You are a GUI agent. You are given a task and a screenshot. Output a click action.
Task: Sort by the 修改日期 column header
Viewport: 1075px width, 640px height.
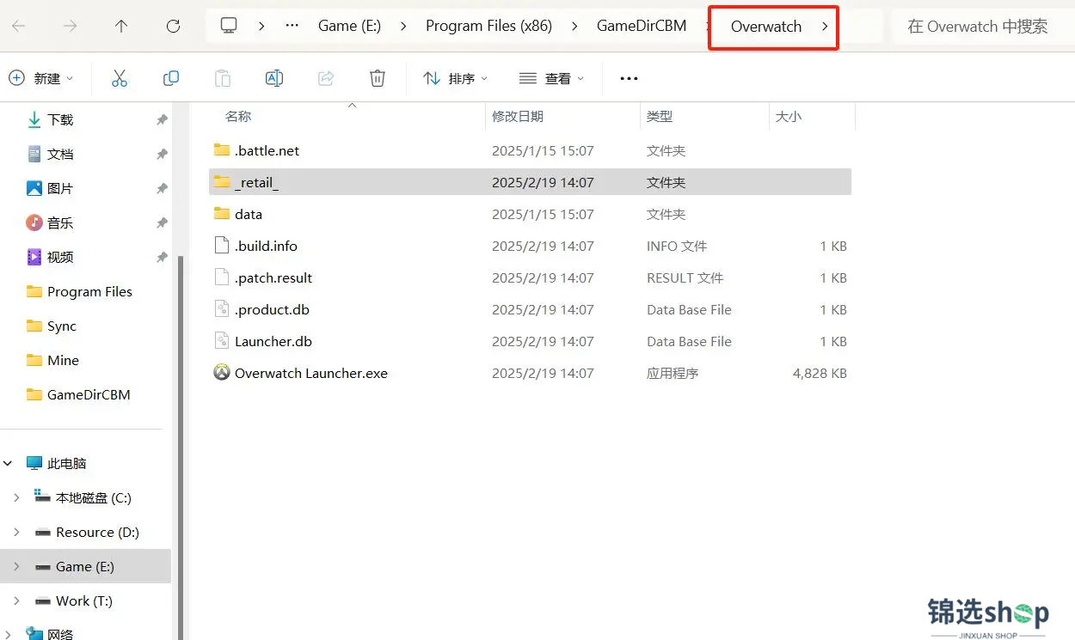click(518, 116)
